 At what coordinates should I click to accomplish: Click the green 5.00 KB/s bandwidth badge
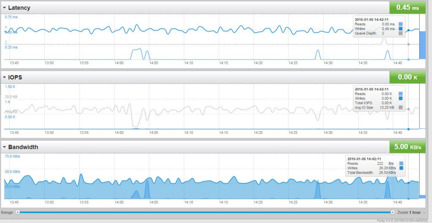click(408, 147)
